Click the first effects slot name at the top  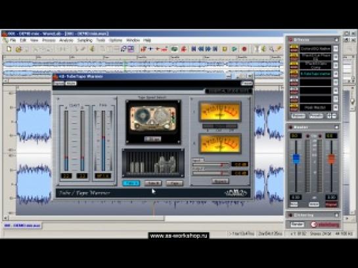(x=315, y=48)
